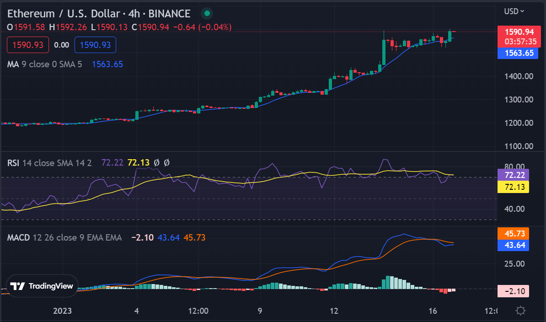Click the MA price label 1563.65 on axis

[518, 53]
